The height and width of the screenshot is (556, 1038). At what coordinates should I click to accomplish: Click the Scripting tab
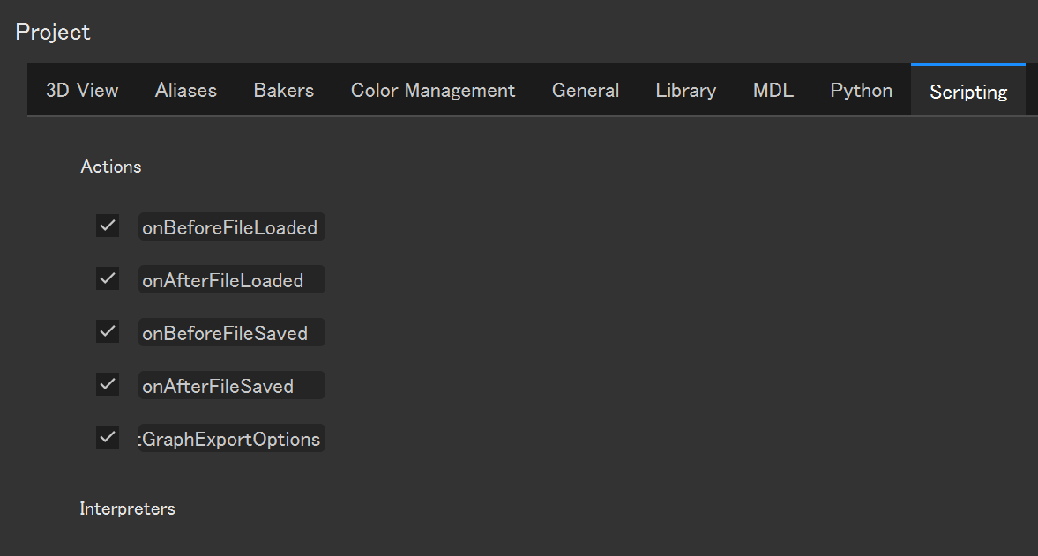point(968,91)
